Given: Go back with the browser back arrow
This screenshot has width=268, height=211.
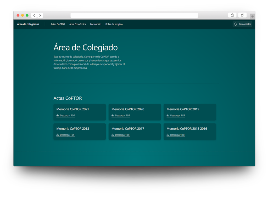Looking at the screenshot, I should point(34,15).
